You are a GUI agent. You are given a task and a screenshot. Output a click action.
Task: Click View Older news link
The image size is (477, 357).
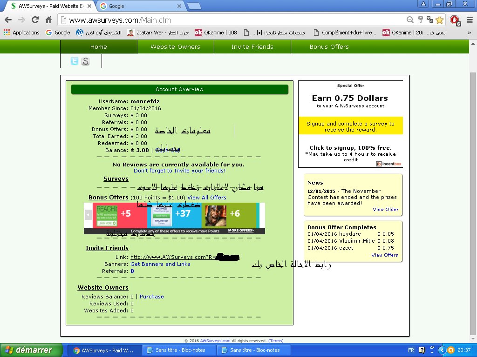pyautogui.click(x=385, y=210)
